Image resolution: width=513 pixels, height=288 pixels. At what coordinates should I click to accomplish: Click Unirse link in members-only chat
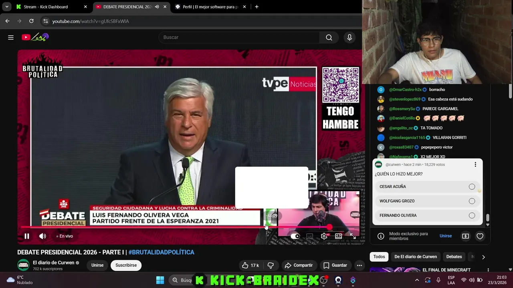(x=446, y=236)
